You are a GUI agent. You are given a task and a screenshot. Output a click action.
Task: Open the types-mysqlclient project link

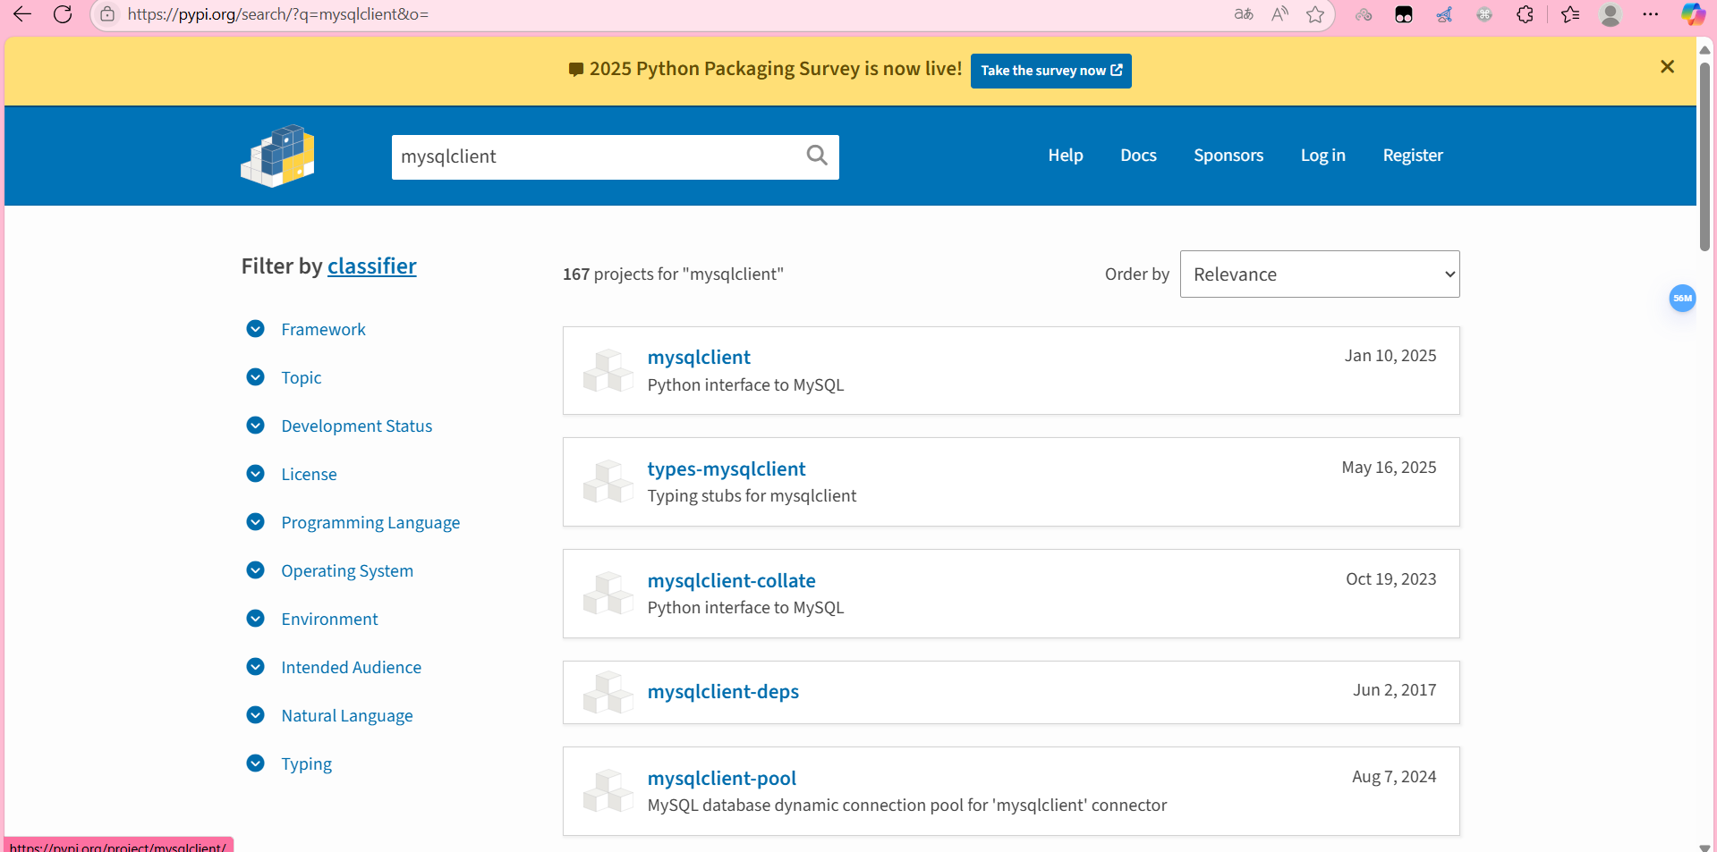[727, 469]
